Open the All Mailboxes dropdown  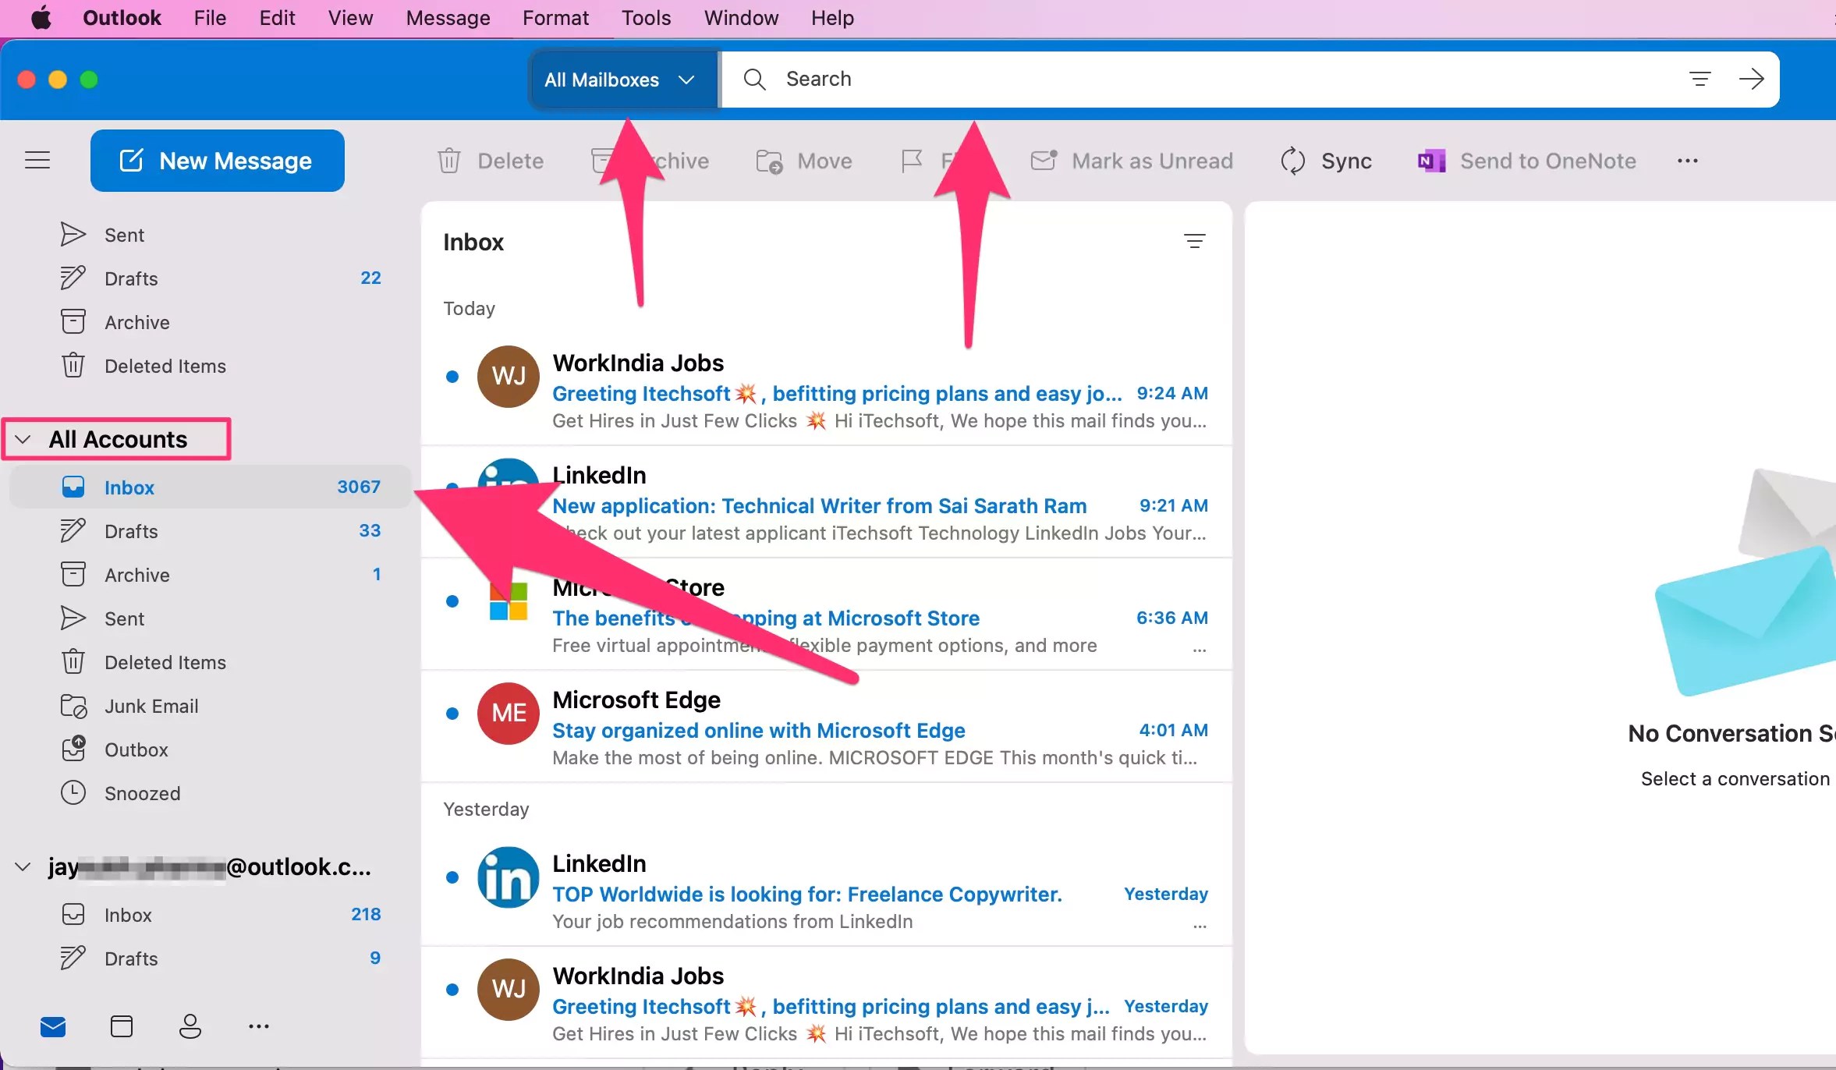[x=622, y=79]
